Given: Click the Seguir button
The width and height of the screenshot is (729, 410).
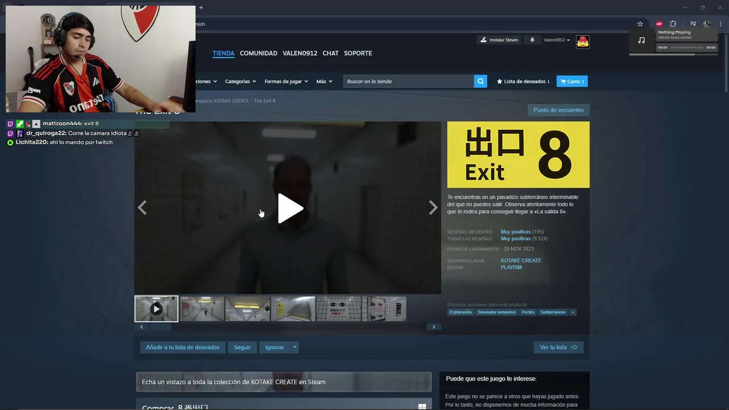Looking at the screenshot, I should click(x=242, y=347).
